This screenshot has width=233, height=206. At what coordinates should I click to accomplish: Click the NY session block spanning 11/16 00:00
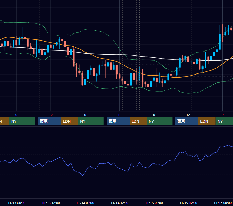(x=224, y=121)
